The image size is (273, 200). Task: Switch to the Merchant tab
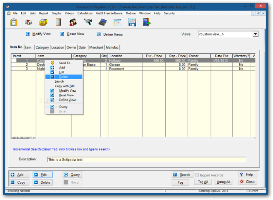tap(96, 48)
